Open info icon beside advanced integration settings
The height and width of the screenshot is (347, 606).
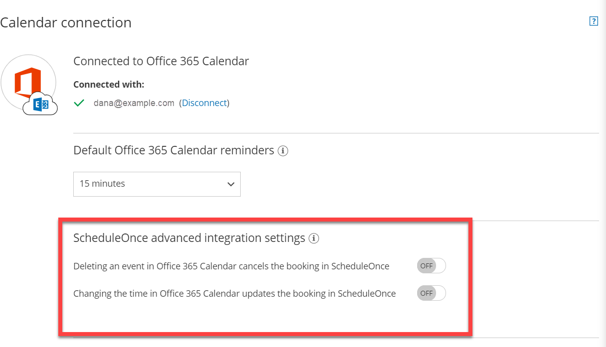[313, 238]
